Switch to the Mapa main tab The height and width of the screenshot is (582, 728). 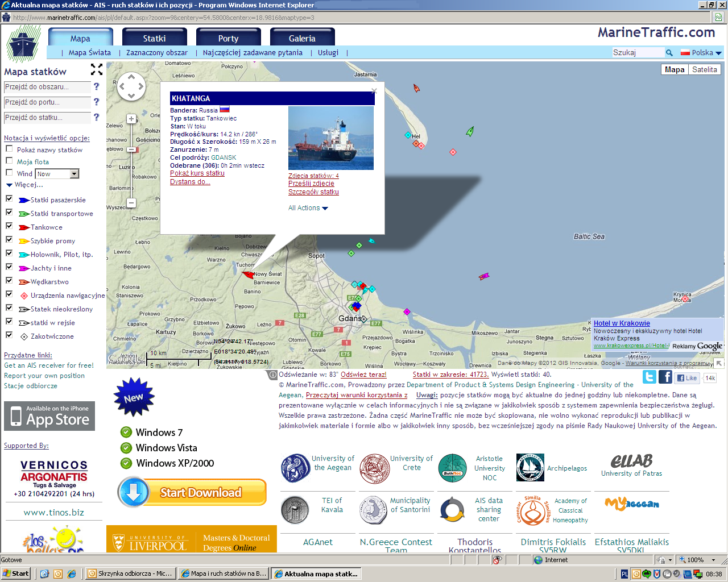pyautogui.click(x=80, y=38)
